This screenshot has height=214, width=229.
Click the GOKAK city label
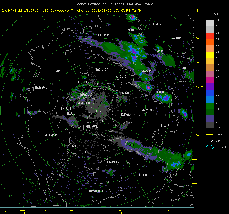pos(56,71)
